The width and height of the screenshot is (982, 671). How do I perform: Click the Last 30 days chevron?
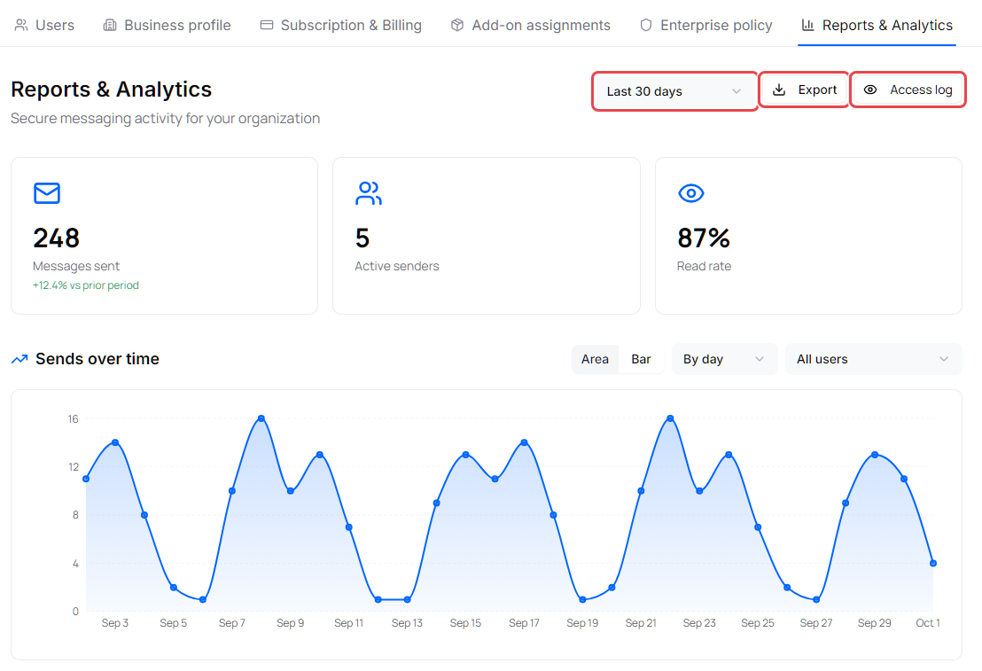(x=736, y=91)
